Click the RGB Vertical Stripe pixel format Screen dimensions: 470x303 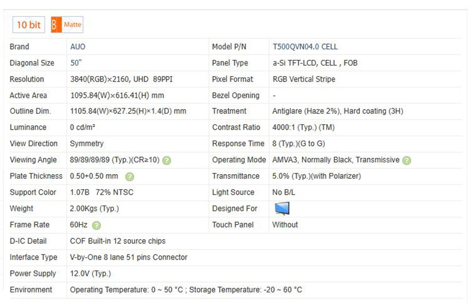304,79
